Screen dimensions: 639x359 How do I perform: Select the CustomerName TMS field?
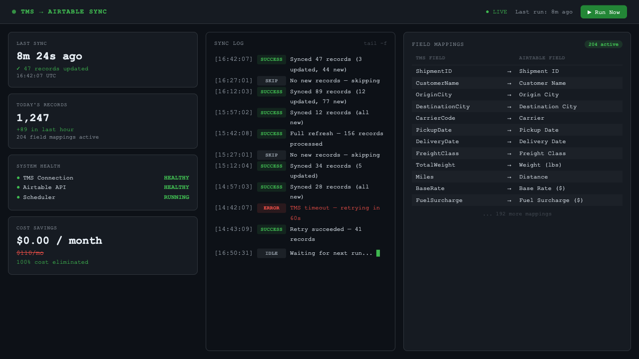click(437, 83)
